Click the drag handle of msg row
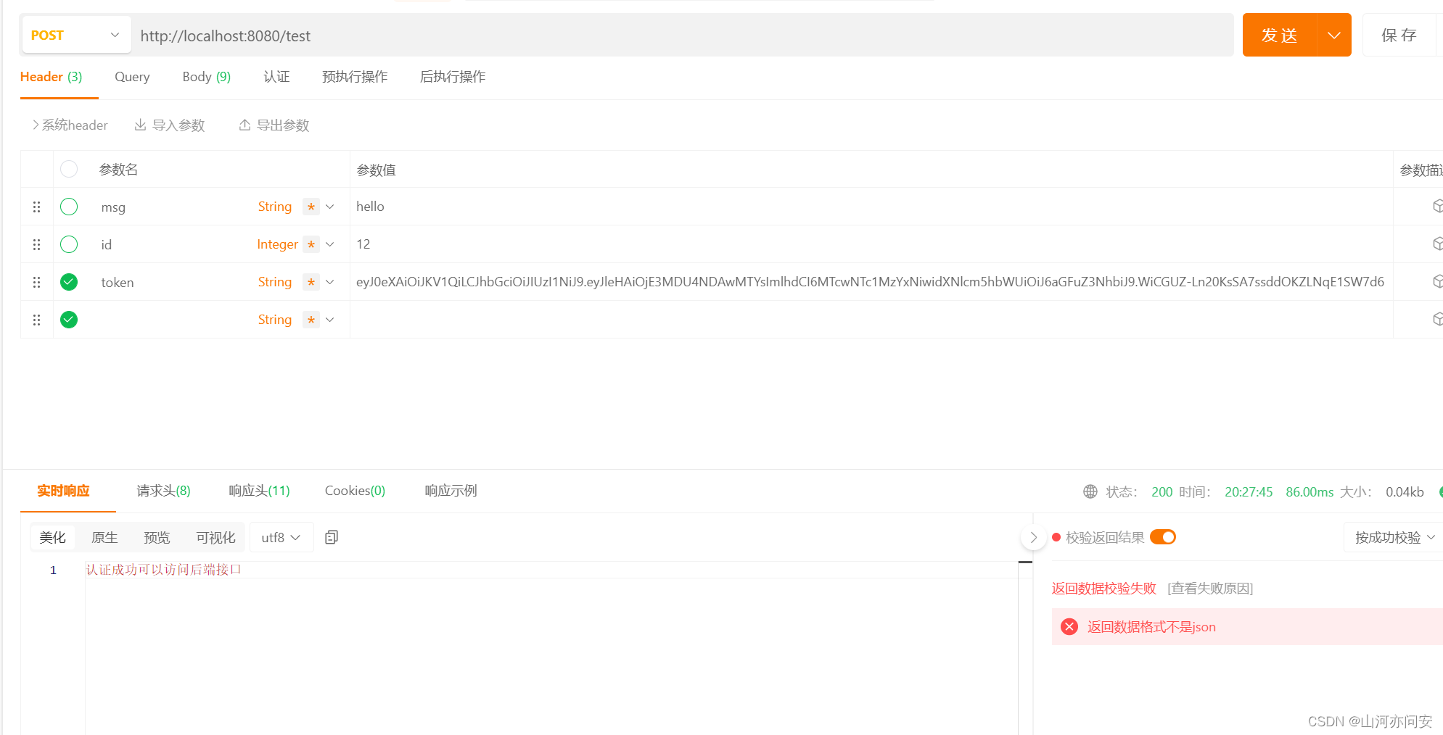 click(x=36, y=207)
